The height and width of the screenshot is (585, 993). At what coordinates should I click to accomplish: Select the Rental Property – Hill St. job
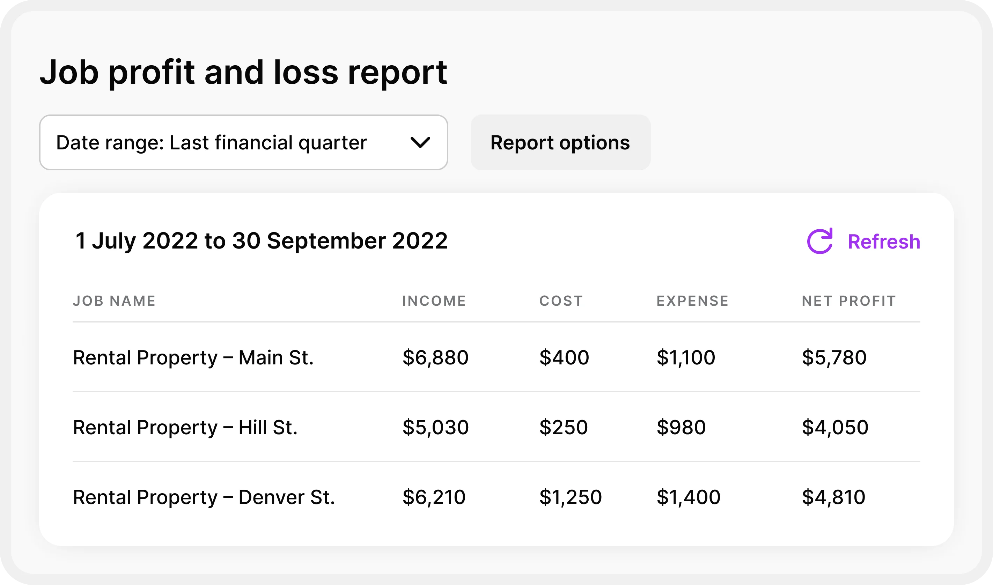185,427
